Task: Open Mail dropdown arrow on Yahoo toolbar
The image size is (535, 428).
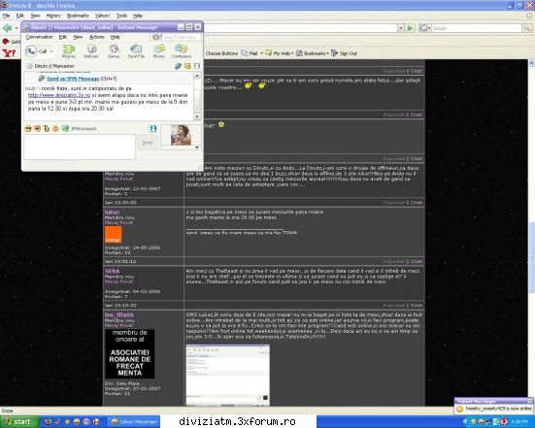Action: [x=262, y=53]
